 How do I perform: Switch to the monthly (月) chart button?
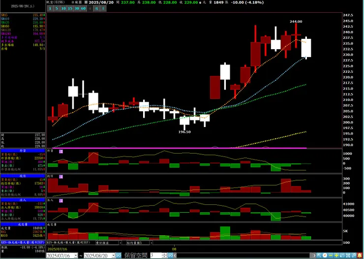point(103,8)
